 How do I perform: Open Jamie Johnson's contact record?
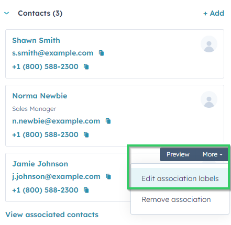pyautogui.click(x=40, y=164)
